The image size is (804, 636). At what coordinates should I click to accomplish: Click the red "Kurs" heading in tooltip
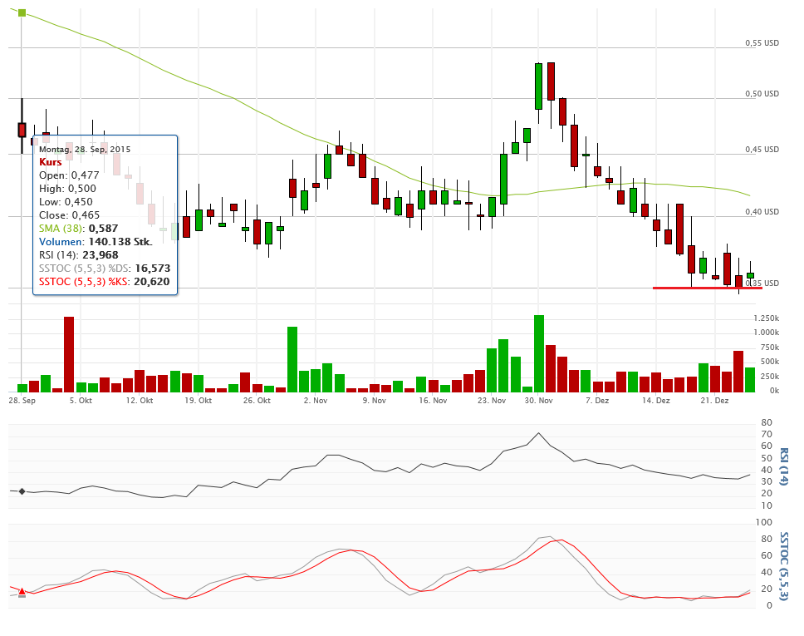(x=51, y=162)
